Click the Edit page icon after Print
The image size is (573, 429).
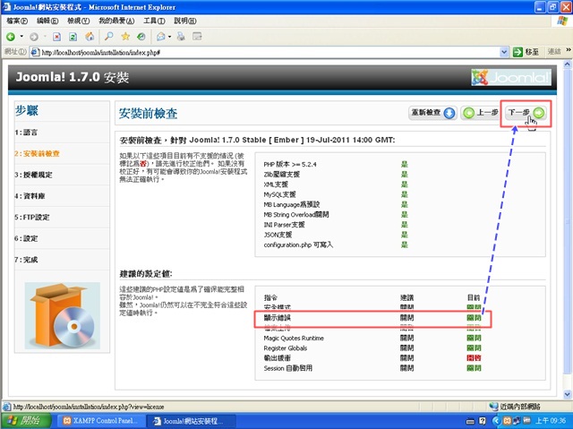(197, 37)
